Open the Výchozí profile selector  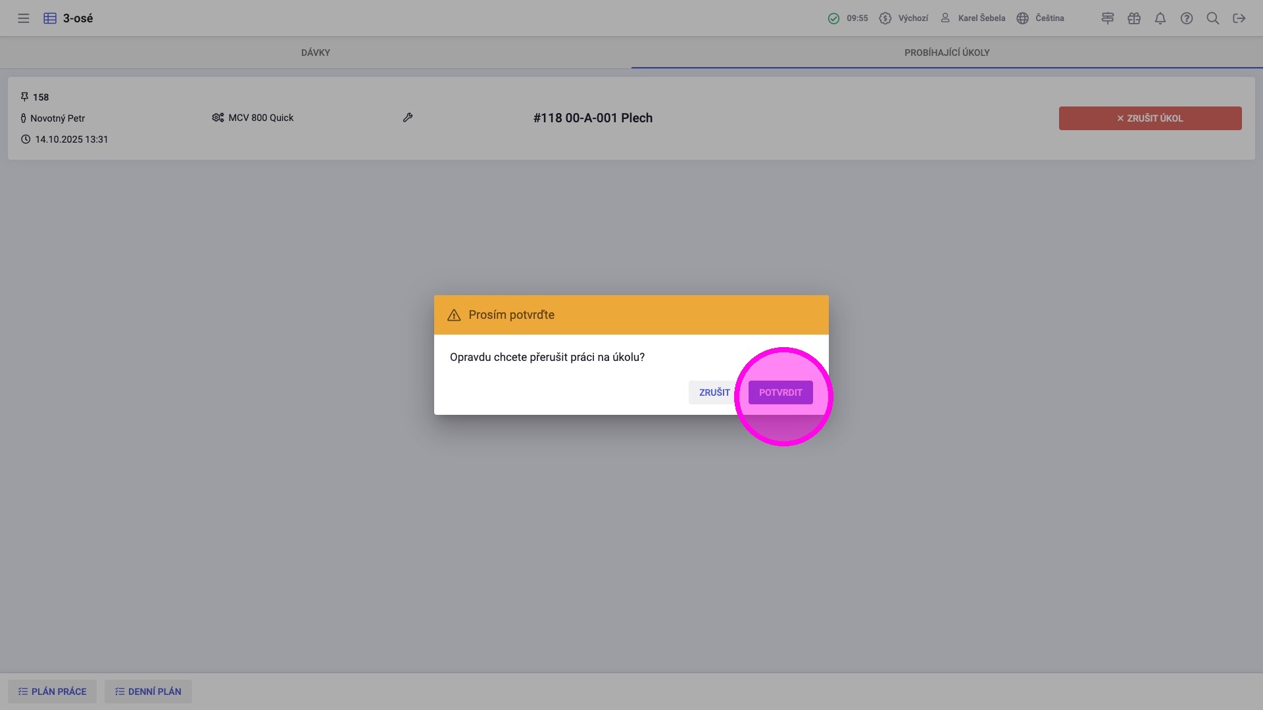[904, 18]
